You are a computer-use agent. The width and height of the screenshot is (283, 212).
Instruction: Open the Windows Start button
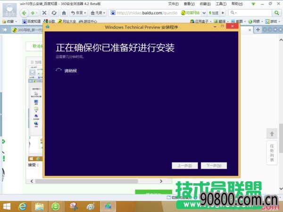tap(7, 207)
